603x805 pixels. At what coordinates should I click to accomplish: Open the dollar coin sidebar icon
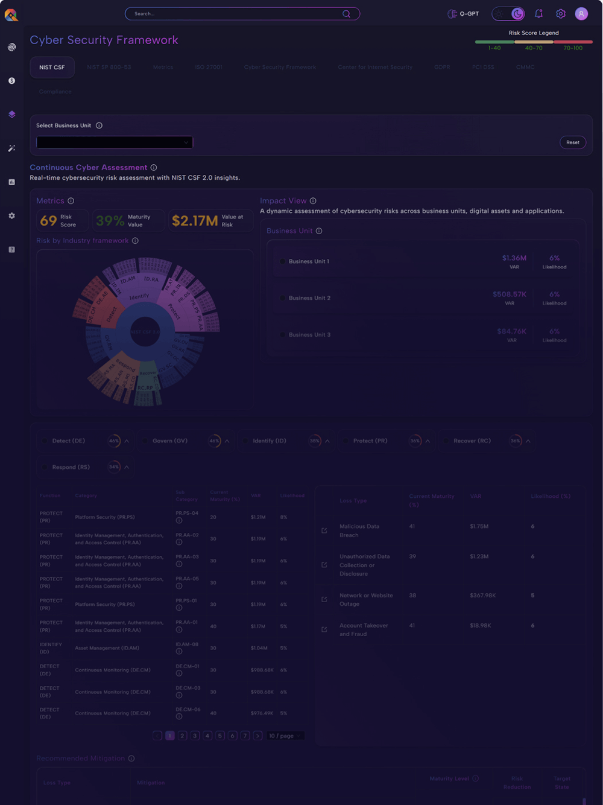[x=11, y=81]
